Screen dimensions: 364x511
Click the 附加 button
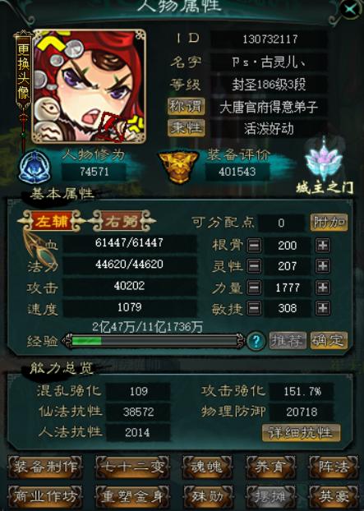click(329, 223)
